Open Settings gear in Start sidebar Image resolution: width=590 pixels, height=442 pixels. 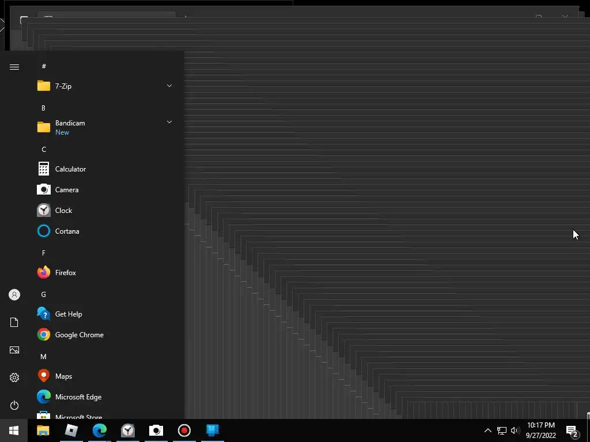coord(14,378)
